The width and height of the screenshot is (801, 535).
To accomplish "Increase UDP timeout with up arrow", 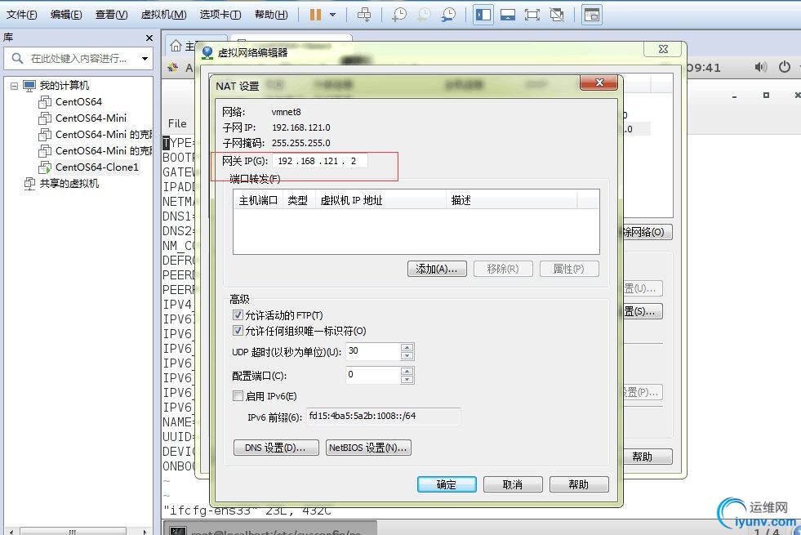I will coord(407,347).
